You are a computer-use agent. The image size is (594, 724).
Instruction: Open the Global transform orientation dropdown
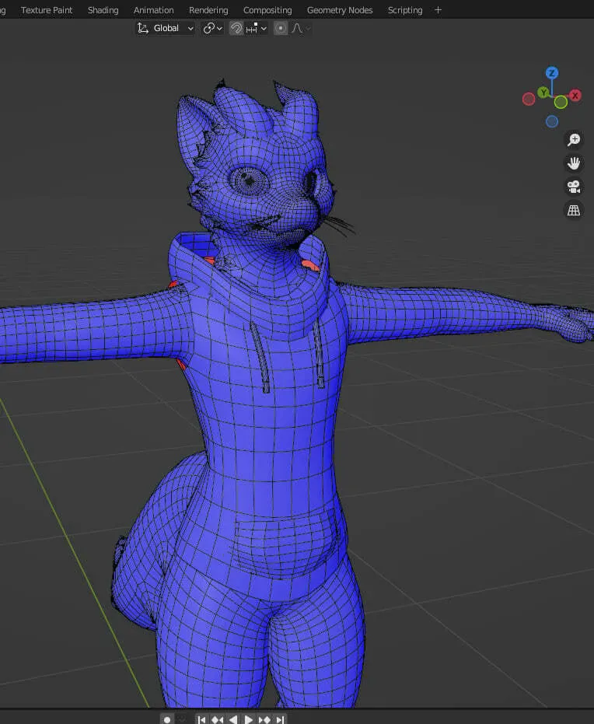point(166,28)
